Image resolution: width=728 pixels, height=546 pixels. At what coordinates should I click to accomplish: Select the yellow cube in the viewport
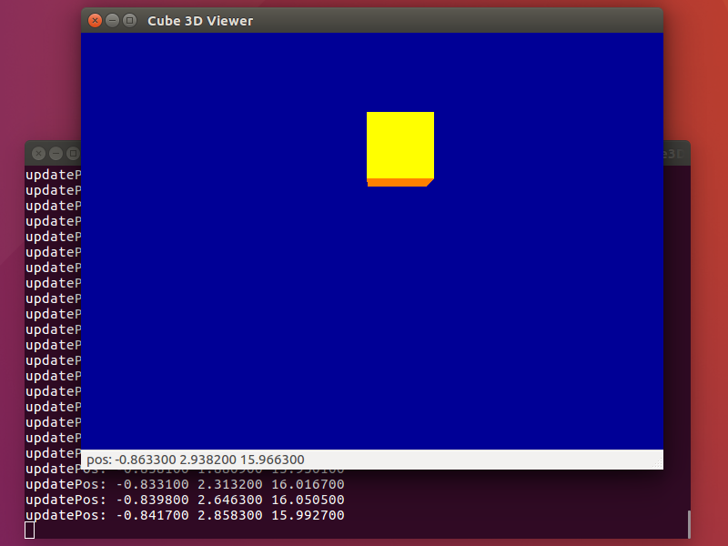[x=399, y=144]
